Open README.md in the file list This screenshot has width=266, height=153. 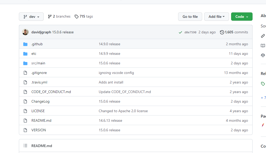click(x=41, y=120)
